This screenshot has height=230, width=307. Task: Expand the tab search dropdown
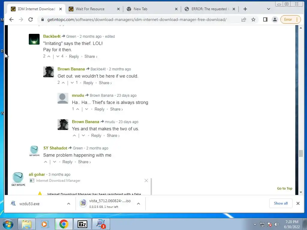click(269, 9)
